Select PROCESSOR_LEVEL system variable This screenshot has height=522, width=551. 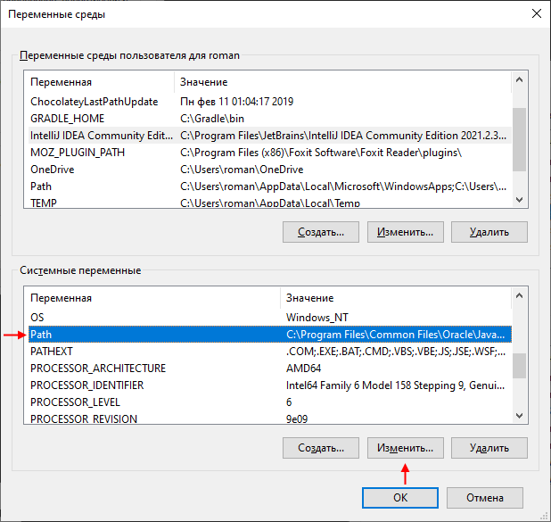270,402
